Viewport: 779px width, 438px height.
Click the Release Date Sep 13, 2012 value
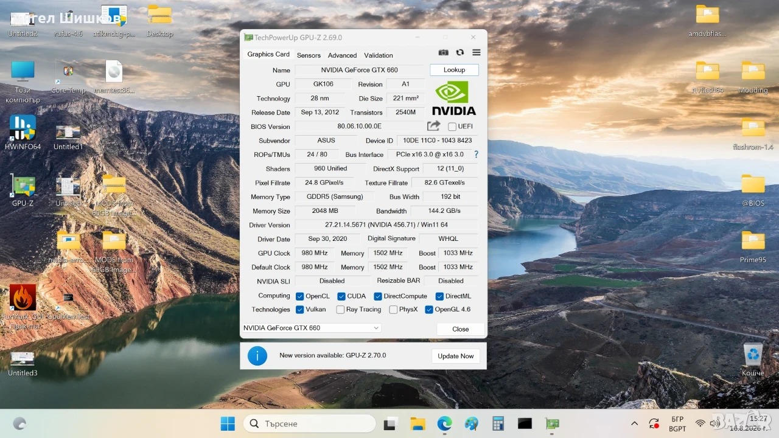click(x=320, y=113)
